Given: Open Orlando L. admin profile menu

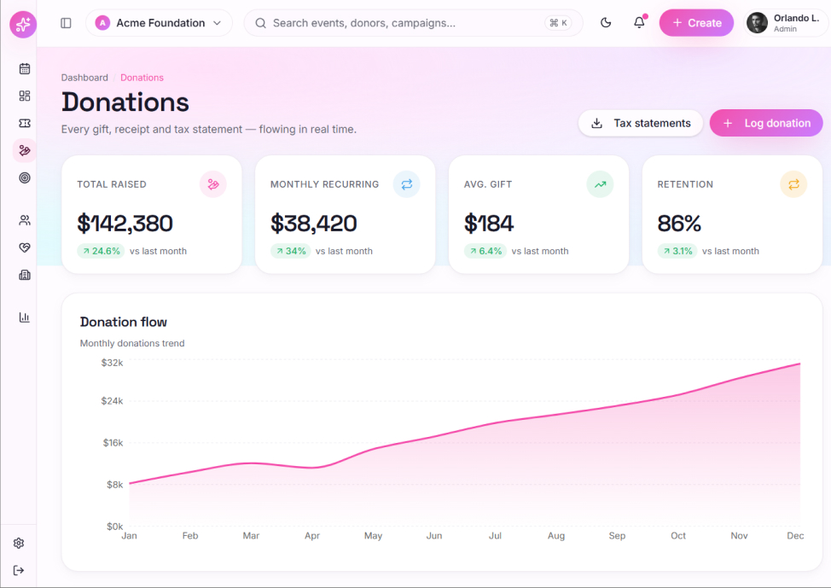Looking at the screenshot, I should (786, 23).
